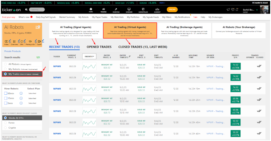Show info for the 5min robots
Viewport: 271px width, 141px height.
[x=21, y=103]
